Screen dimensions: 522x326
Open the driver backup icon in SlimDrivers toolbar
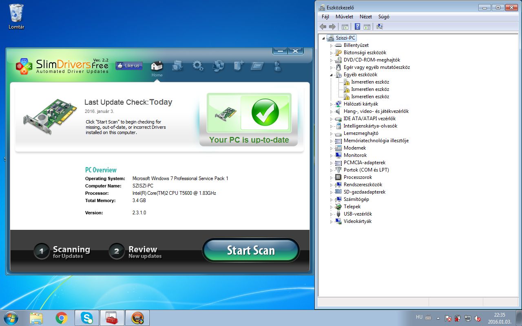point(177,66)
